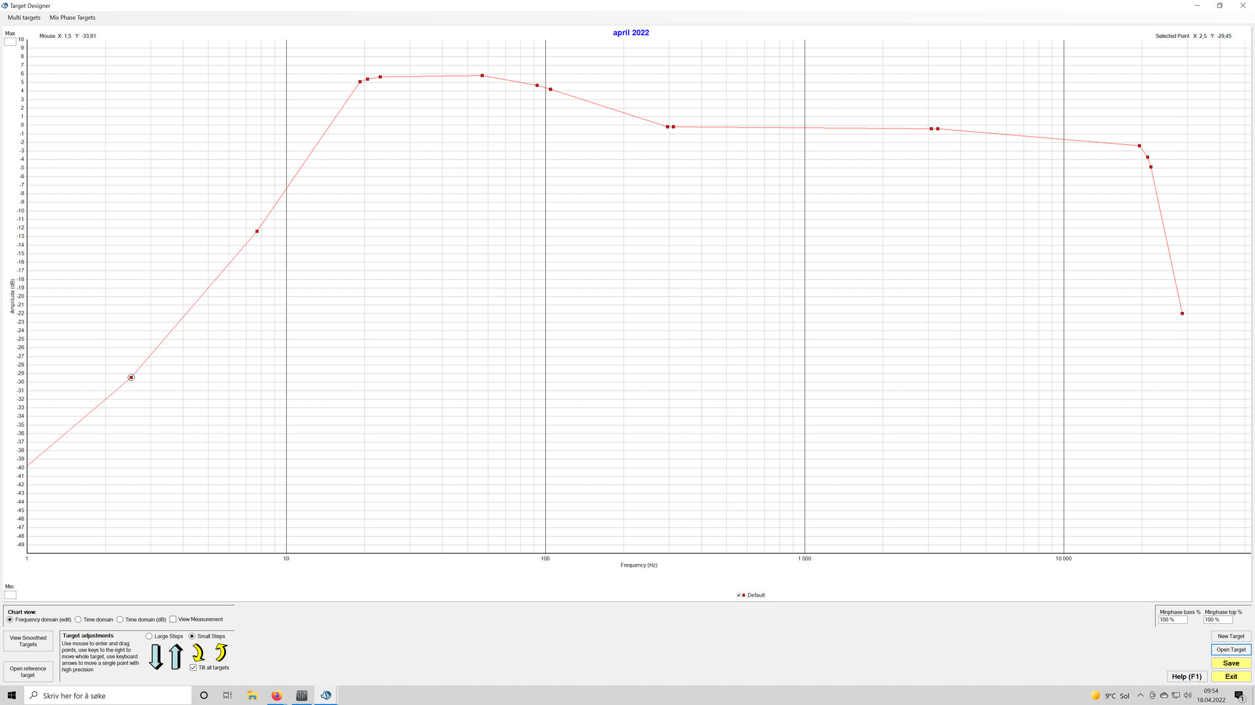Click the yellow clockwise tilt arrow
This screenshot has width=1255, height=705.
click(198, 652)
